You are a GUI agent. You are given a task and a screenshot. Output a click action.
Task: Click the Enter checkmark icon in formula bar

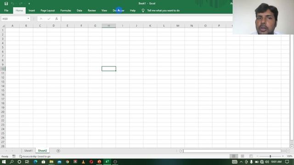click(49, 19)
